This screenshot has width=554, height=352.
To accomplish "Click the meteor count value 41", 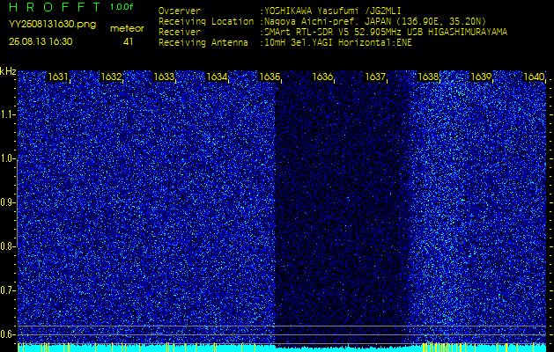I will pyautogui.click(x=128, y=41).
